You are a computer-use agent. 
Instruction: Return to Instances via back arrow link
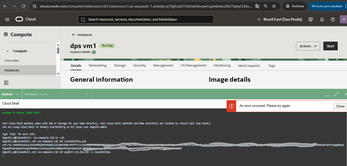(x=82, y=35)
